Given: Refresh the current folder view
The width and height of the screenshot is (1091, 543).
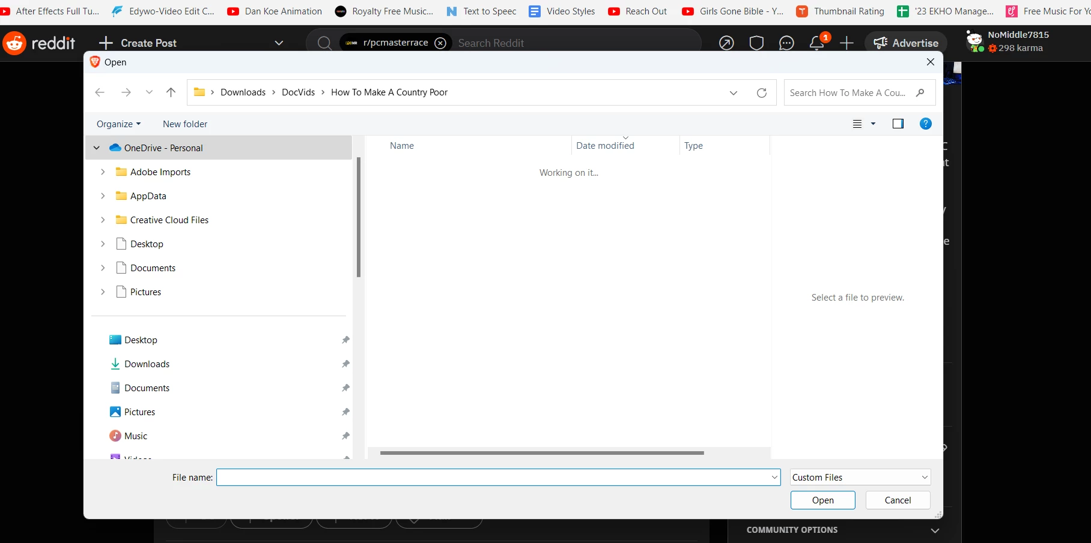Looking at the screenshot, I should (762, 93).
